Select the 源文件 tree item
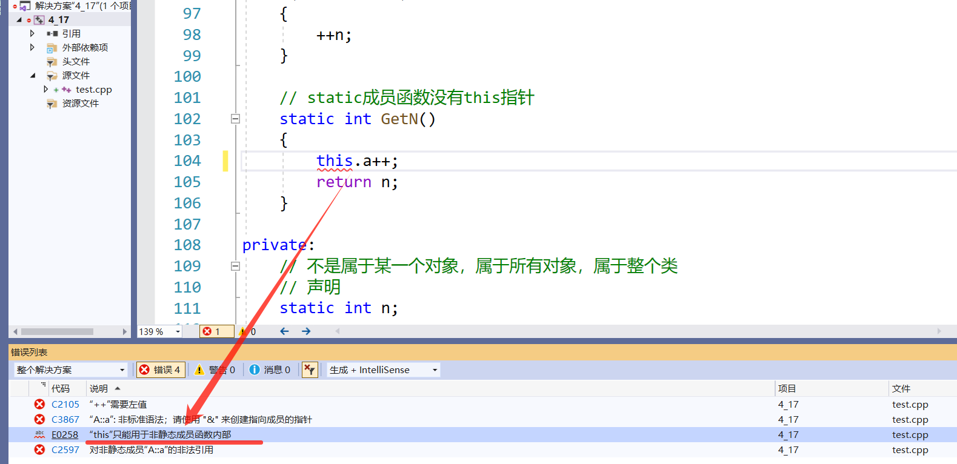957x464 pixels. pos(76,76)
